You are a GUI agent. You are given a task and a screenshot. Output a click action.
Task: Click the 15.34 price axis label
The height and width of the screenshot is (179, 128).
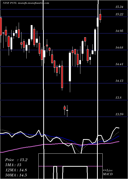[x=119, y=7]
